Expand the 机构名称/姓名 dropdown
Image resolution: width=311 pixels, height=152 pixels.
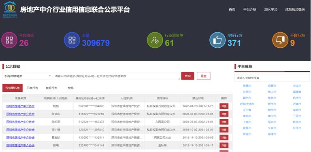28,76
